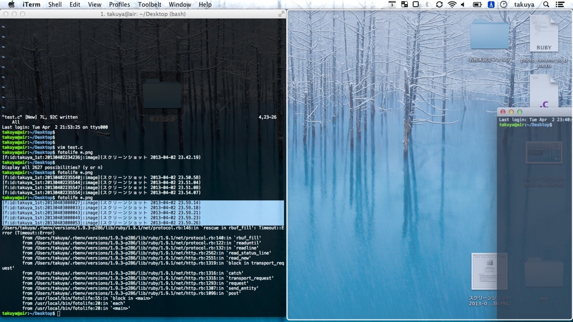The width and height of the screenshot is (573, 322).
Task: Open the Bluetooth status menu
Action: pos(428,4)
